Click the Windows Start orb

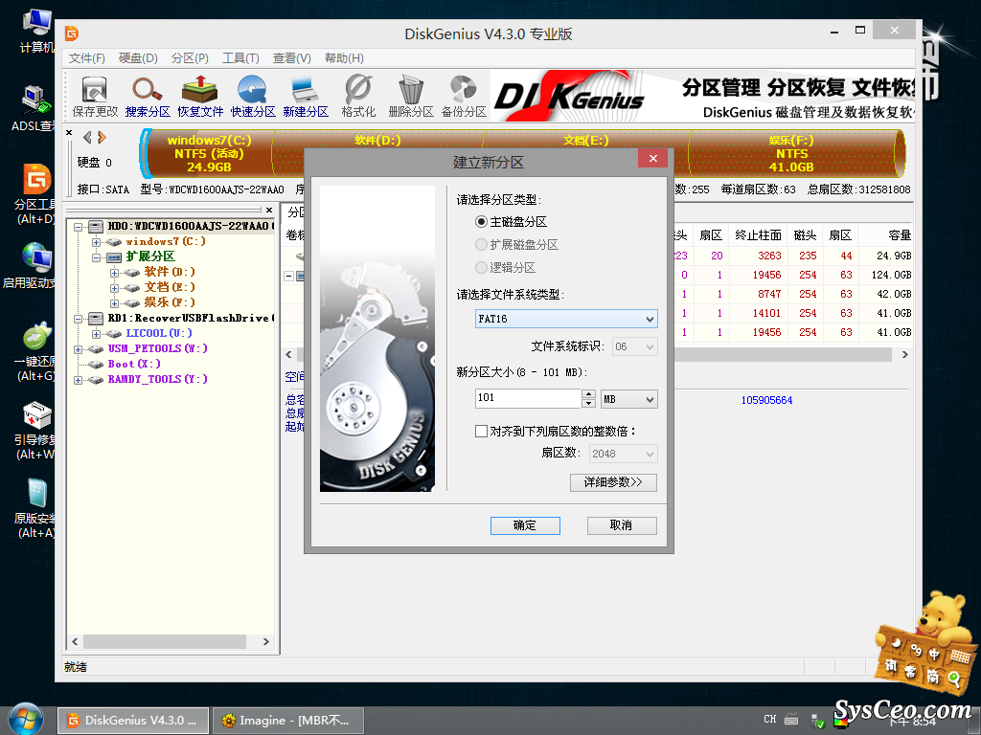tap(26, 720)
